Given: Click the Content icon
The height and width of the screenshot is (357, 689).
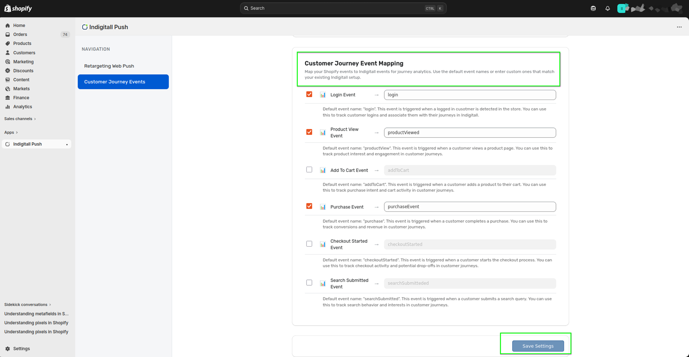Looking at the screenshot, I should pyautogui.click(x=8, y=80).
